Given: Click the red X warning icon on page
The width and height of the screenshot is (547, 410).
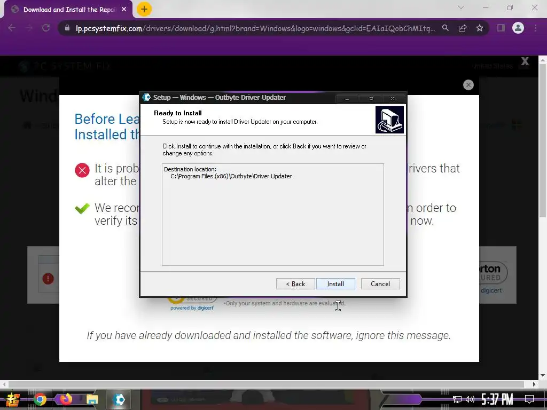Looking at the screenshot, I should point(82,170).
